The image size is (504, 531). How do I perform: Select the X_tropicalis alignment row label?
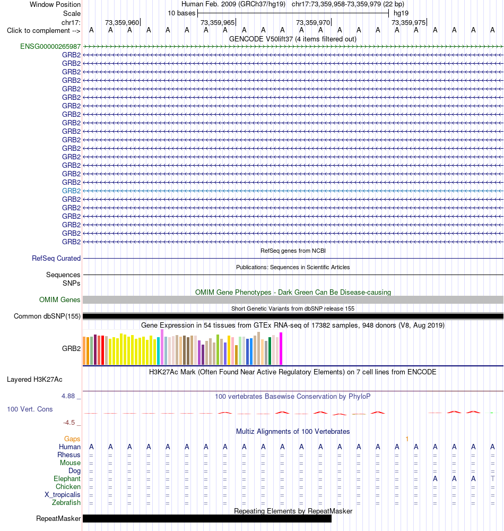pos(63,494)
